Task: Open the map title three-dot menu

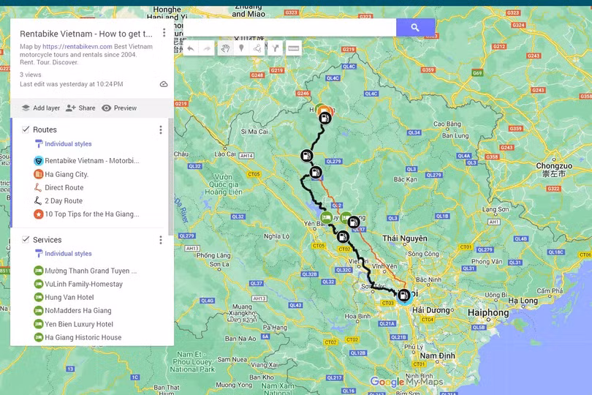Action: 164,33
